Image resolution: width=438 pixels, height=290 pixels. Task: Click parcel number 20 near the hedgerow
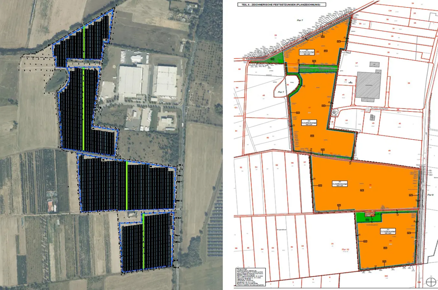coord(276,35)
